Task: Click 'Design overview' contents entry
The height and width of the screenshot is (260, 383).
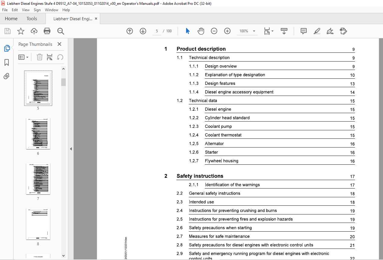Action: pyautogui.click(x=221, y=66)
